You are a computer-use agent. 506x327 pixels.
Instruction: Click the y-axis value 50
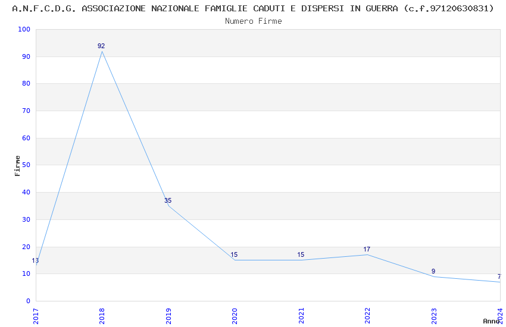(26, 165)
